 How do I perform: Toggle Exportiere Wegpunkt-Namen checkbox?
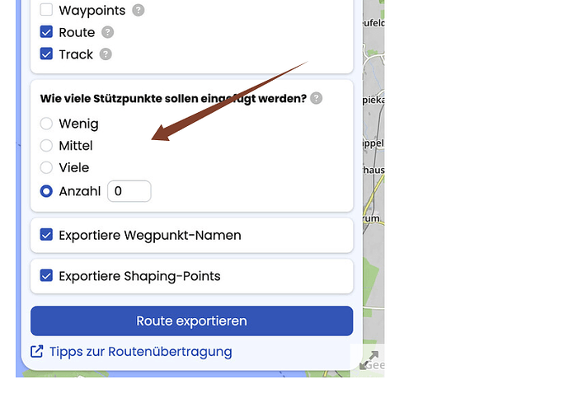coord(46,235)
